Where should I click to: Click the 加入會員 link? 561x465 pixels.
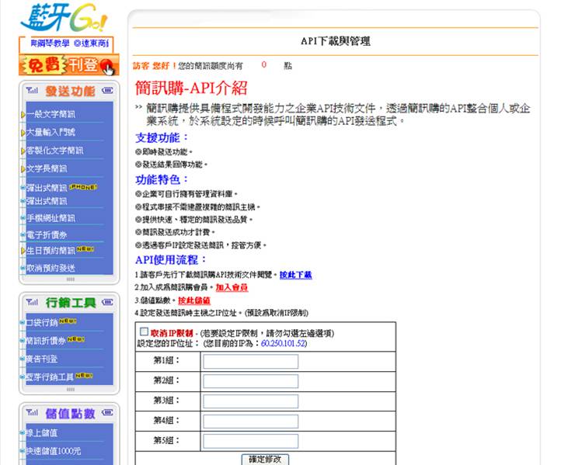coord(232,287)
